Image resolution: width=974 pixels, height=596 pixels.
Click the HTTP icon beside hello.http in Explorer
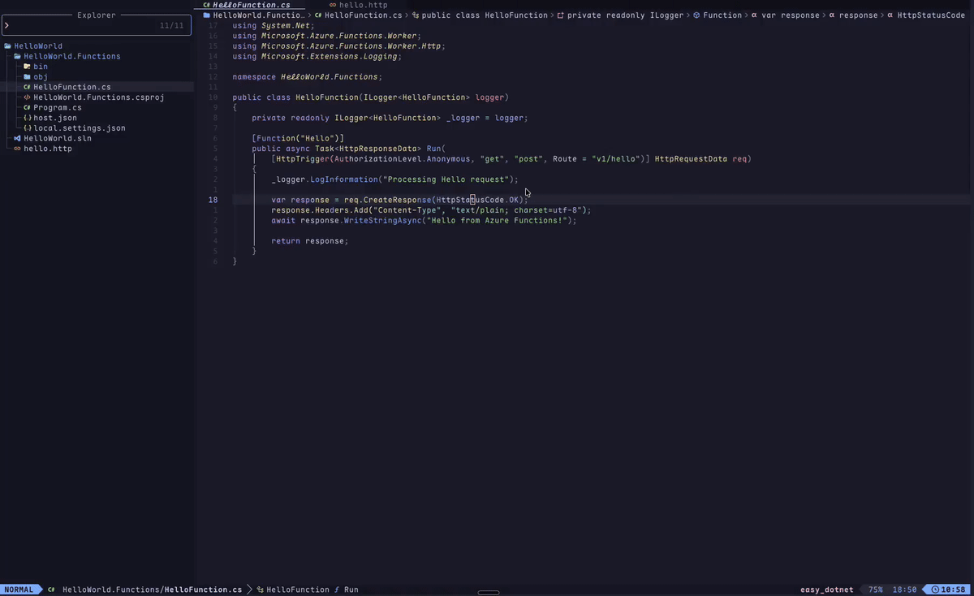click(x=17, y=149)
